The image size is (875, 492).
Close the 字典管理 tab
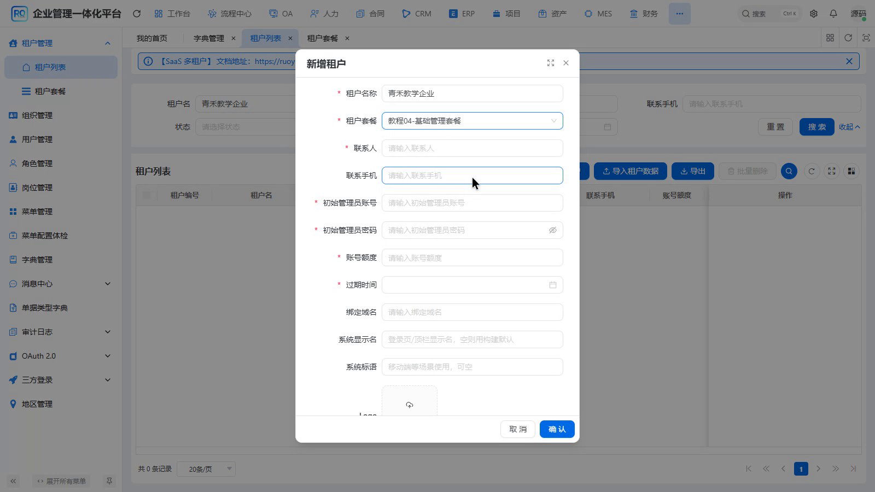pyautogui.click(x=234, y=38)
